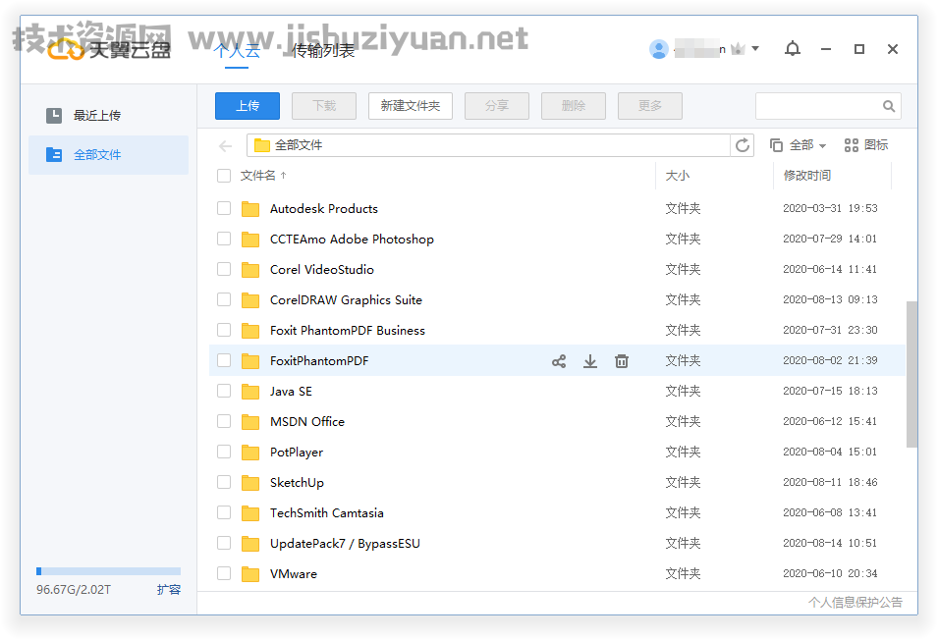
Task: Expand the account dropdown arrow
Action: [x=755, y=48]
